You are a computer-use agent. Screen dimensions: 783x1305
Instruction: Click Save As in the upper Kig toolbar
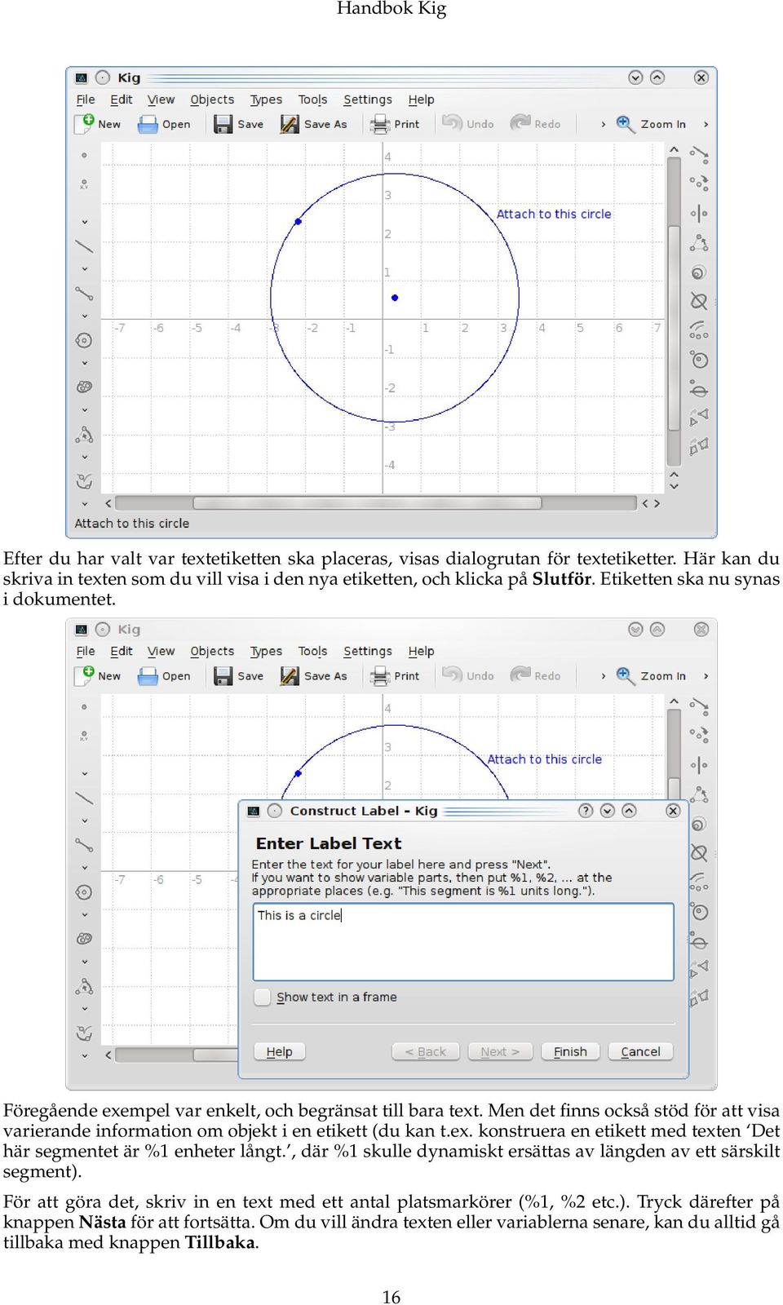click(x=314, y=124)
